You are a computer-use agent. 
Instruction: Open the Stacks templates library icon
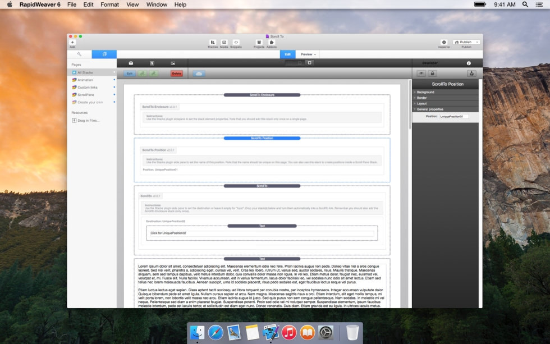[x=152, y=63]
